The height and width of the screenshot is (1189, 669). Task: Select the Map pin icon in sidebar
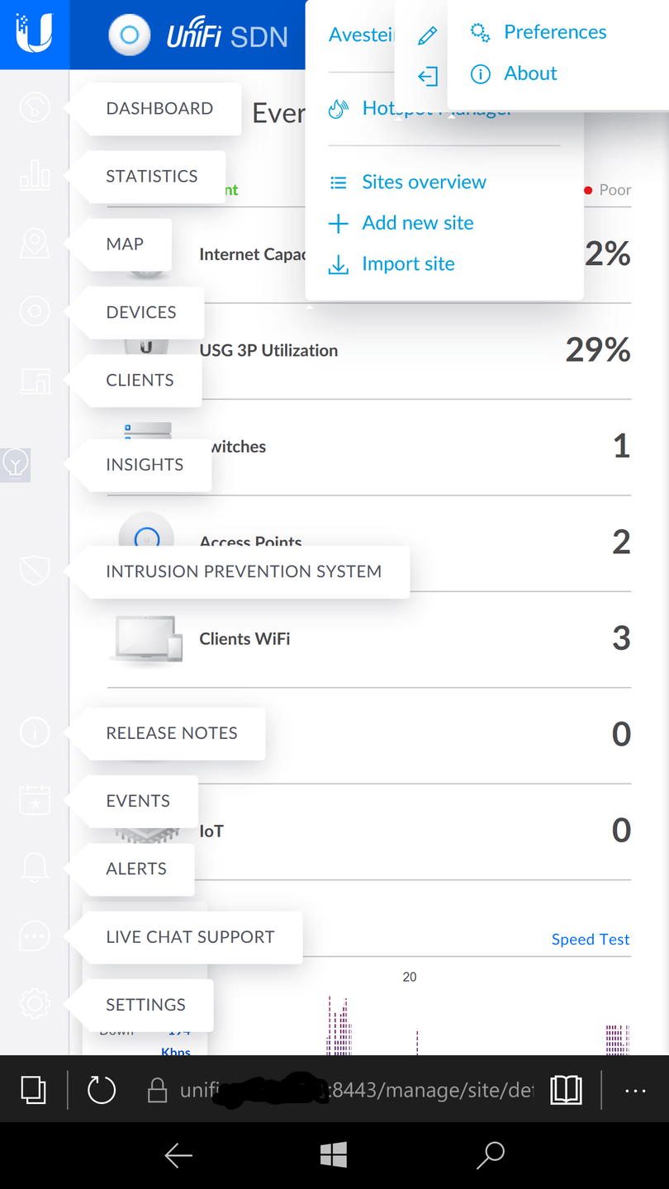pos(35,244)
